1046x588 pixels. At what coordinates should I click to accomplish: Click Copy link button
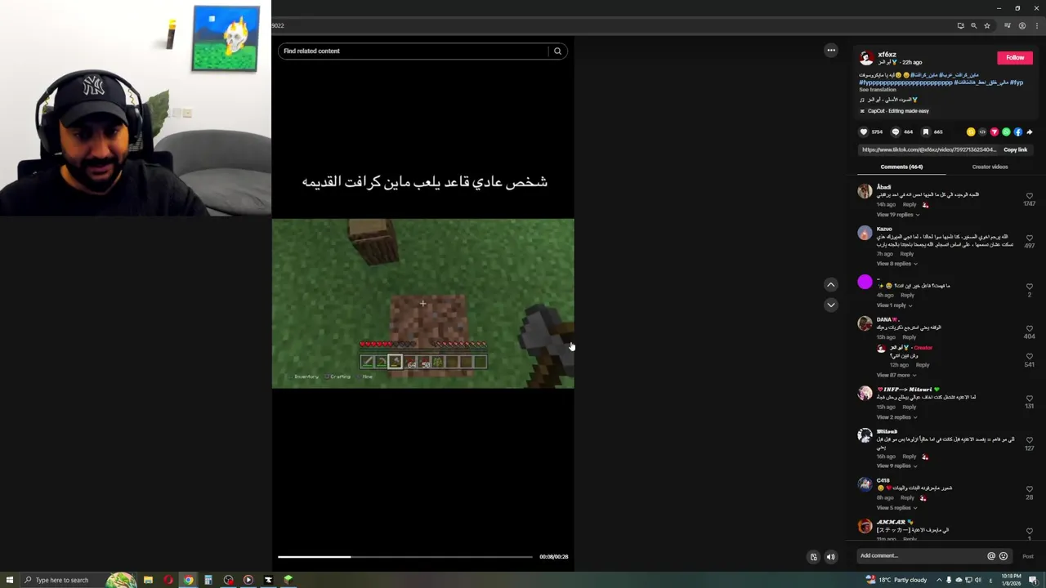[1015, 150]
